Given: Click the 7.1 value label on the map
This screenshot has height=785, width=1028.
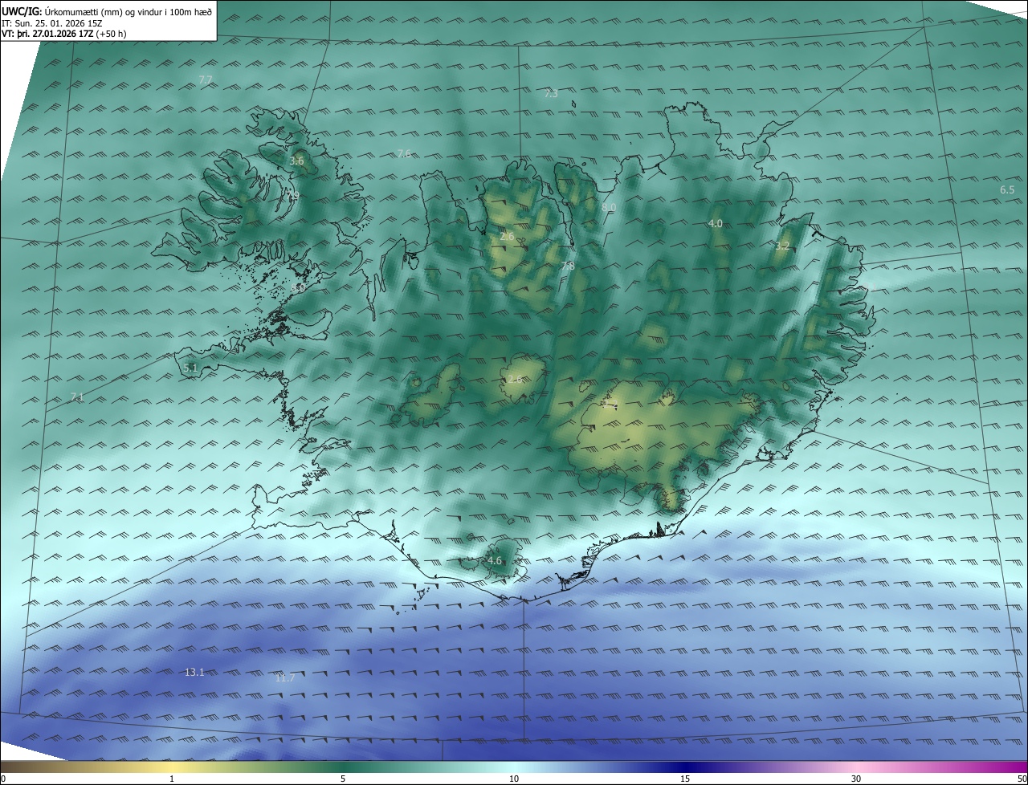Looking at the screenshot, I should click(x=77, y=397).
